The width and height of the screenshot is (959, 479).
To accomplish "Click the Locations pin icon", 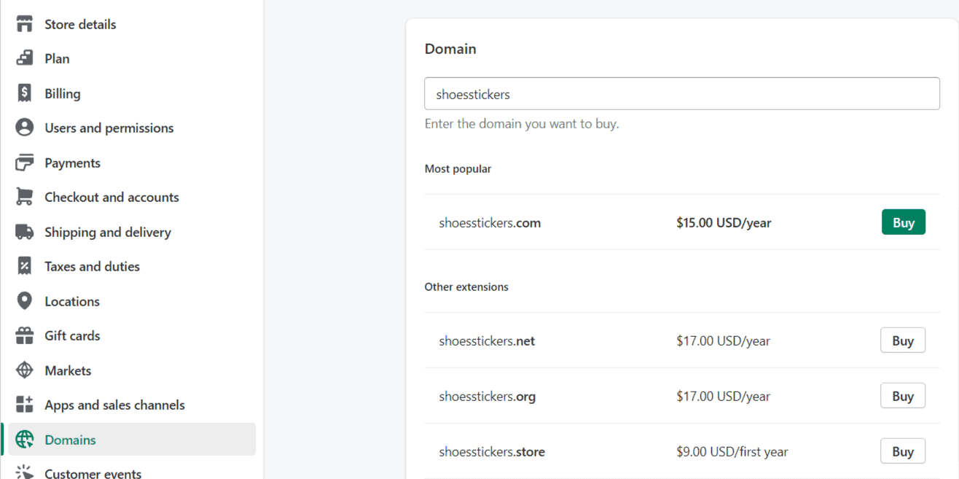I will [25, 301].
